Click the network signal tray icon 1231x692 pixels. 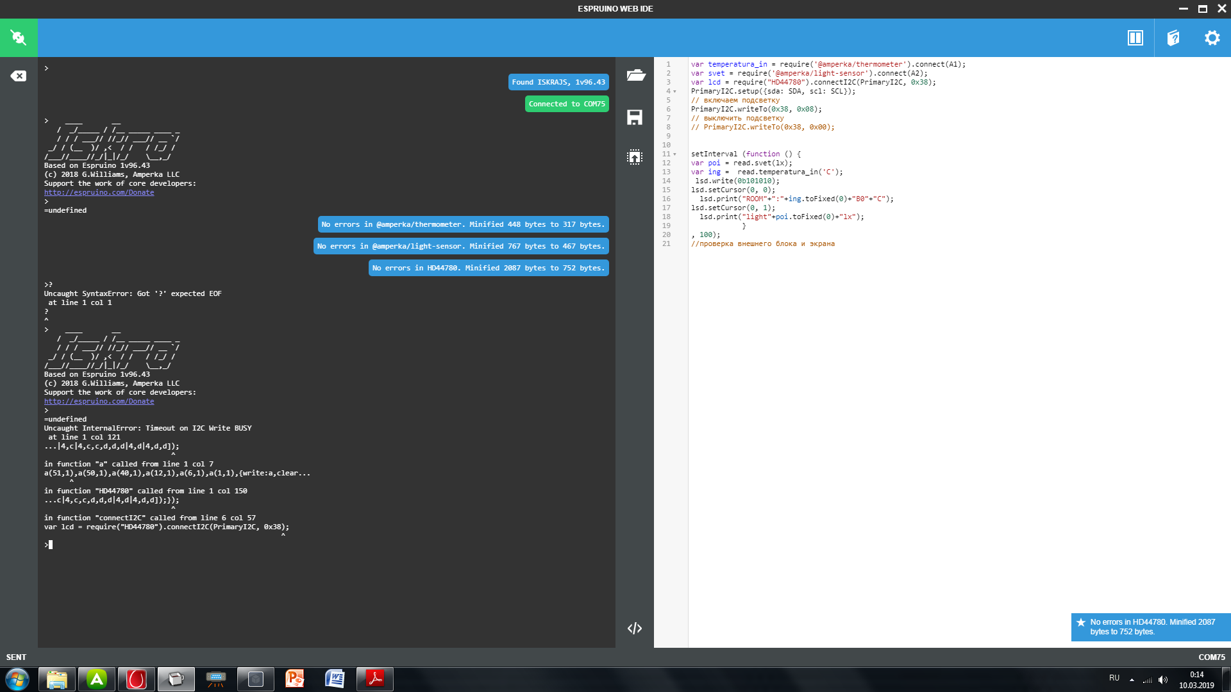[1147, 680]
